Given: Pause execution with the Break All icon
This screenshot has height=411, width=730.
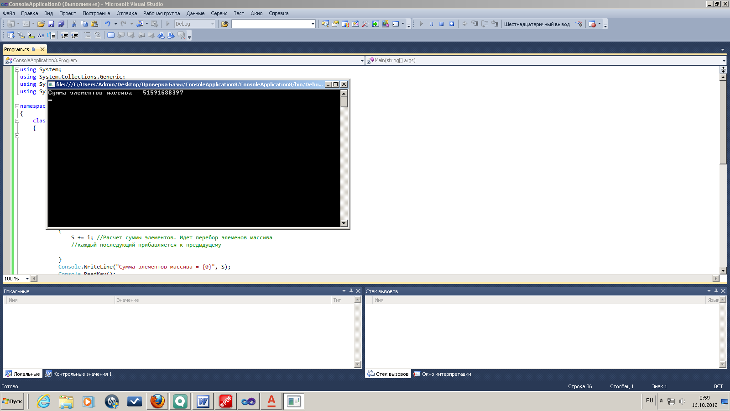Looking at the screenshot, I should pyautogui.click(x=431, y=24).
